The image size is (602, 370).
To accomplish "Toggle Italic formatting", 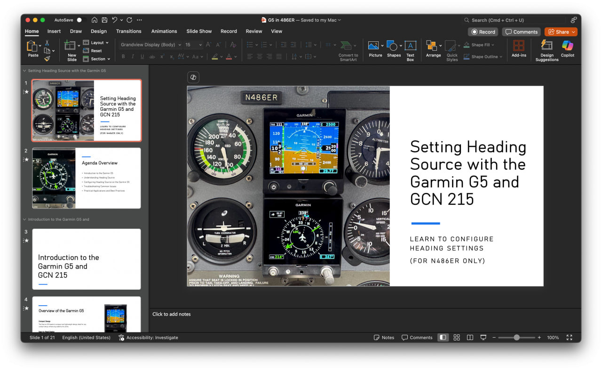I will coord(133,56).
